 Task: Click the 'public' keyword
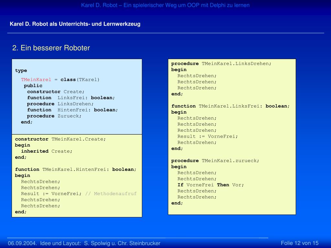coord(33,86)
